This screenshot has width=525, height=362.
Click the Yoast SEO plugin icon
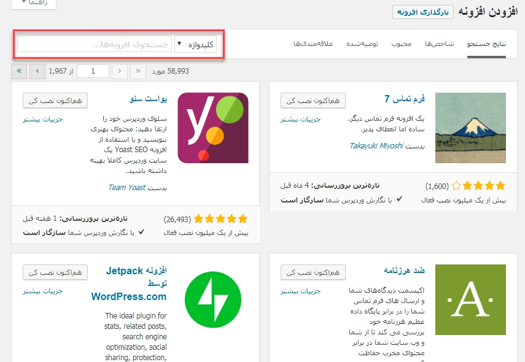[x=213, y=128]
